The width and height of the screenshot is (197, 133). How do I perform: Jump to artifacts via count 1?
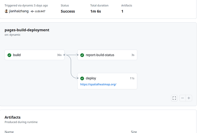coord(122,11)
